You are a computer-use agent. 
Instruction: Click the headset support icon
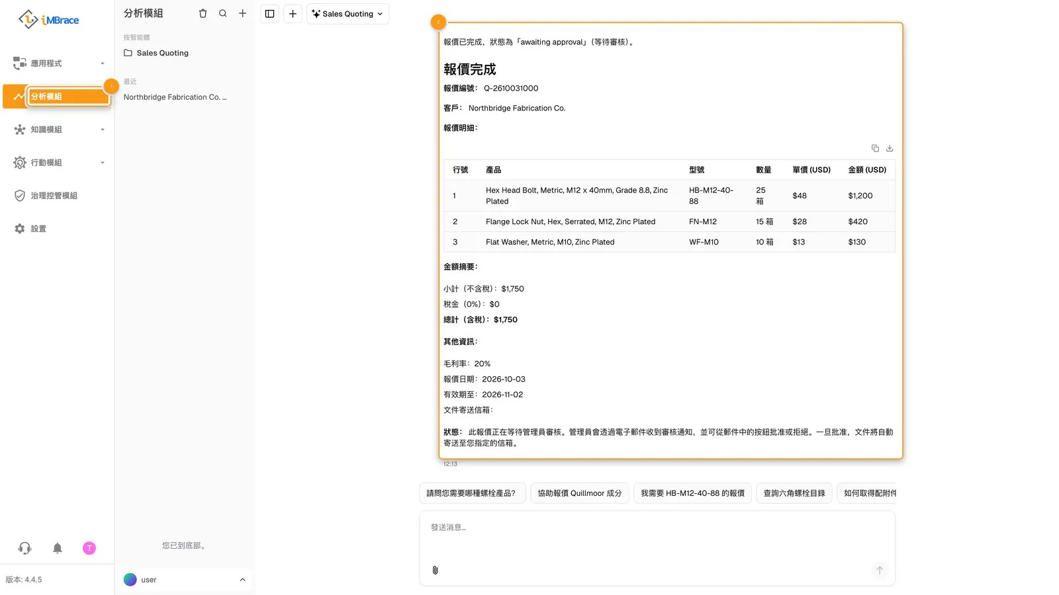click(25, 548)
